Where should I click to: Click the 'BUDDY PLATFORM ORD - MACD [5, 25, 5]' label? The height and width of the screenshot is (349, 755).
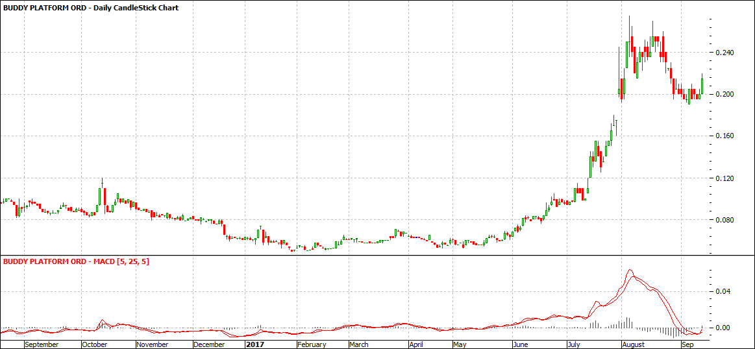point(77,261)
